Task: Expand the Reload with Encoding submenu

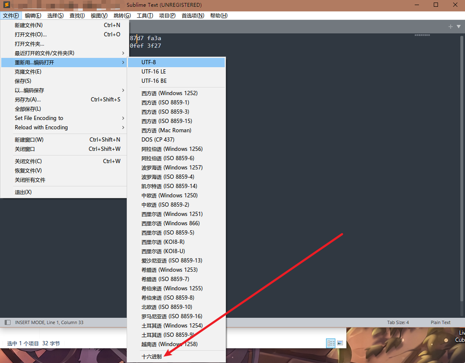Action: tap(64, 127)
